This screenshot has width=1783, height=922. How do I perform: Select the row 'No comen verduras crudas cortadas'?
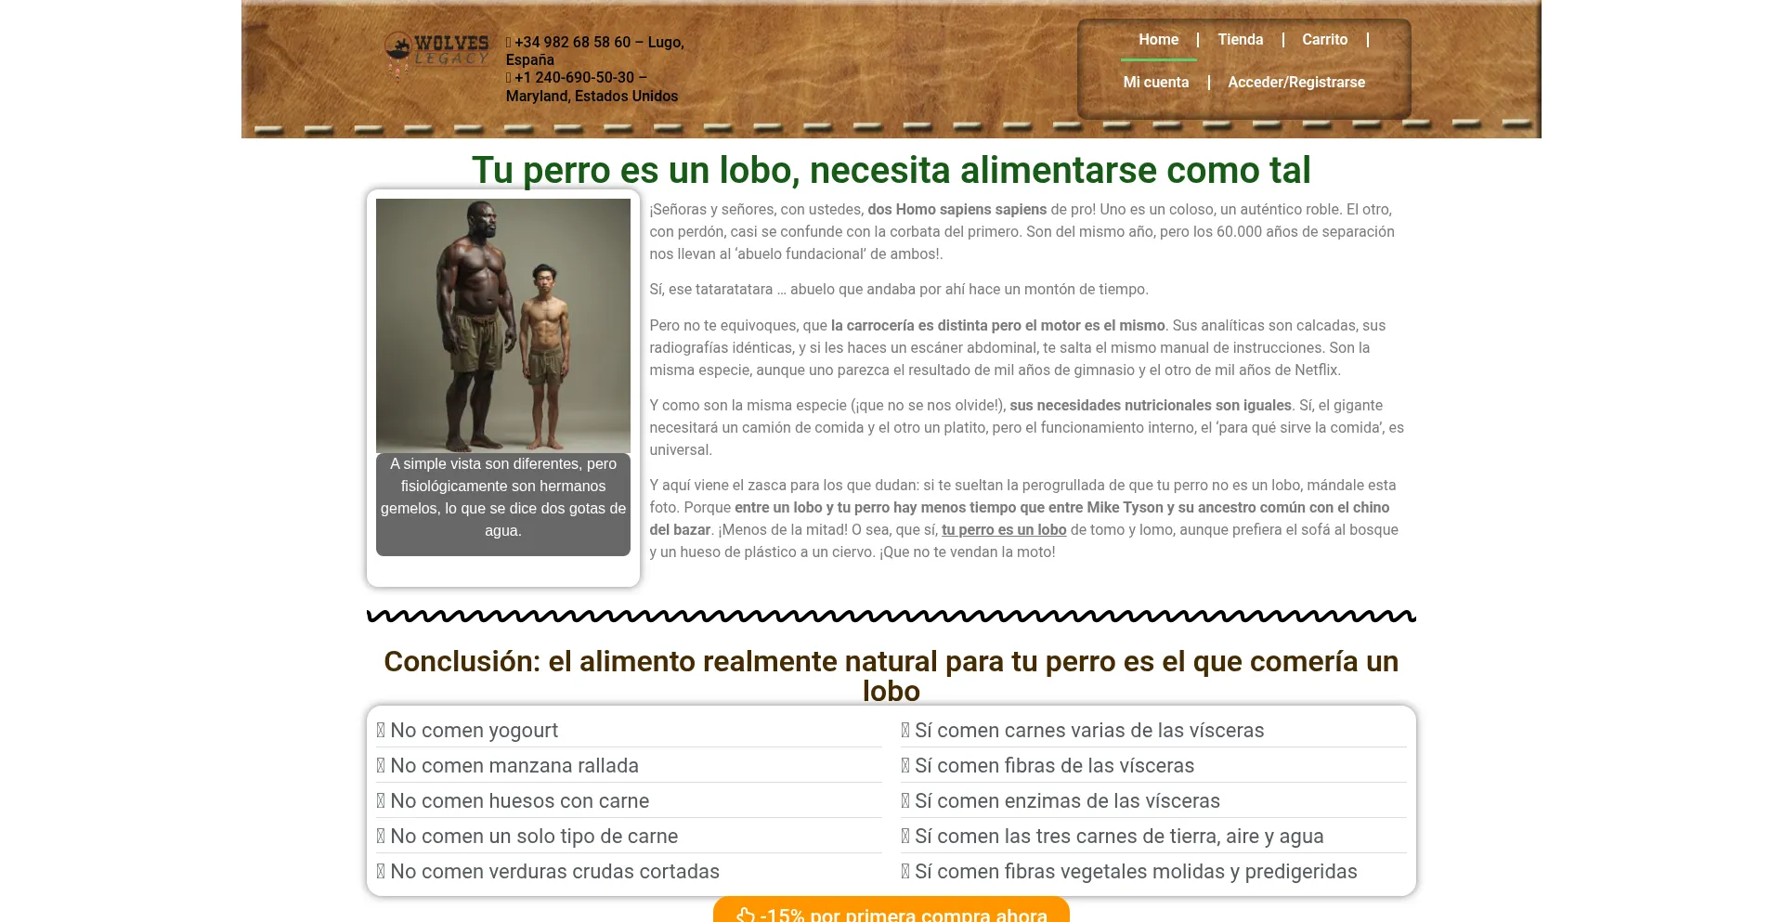(629, 872)
